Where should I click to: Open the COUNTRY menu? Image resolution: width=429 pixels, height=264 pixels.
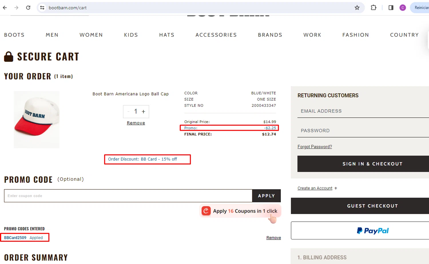[x=404, y=35]
